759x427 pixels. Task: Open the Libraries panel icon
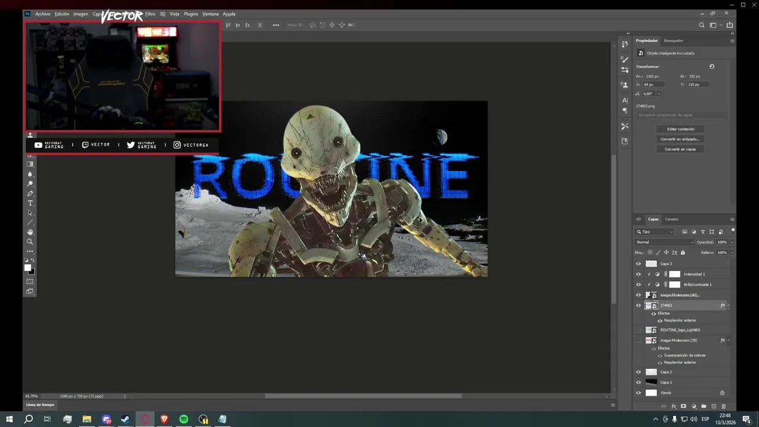click(x=624, y=141)
